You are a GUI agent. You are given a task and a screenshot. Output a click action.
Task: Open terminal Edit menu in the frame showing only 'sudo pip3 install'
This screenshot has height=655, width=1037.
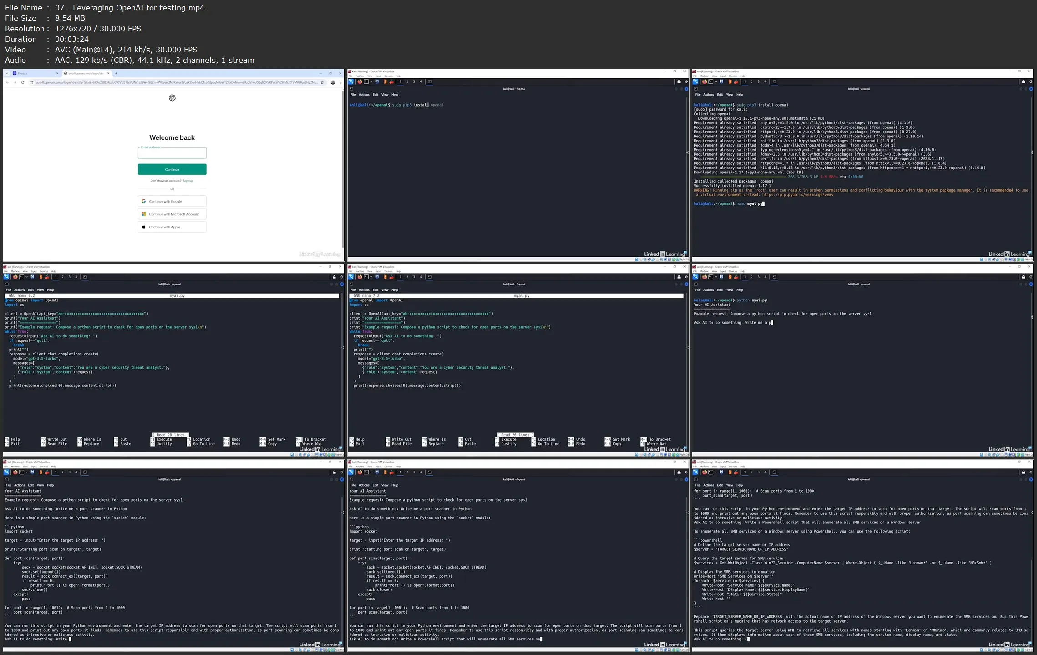(x=375, y=95)
